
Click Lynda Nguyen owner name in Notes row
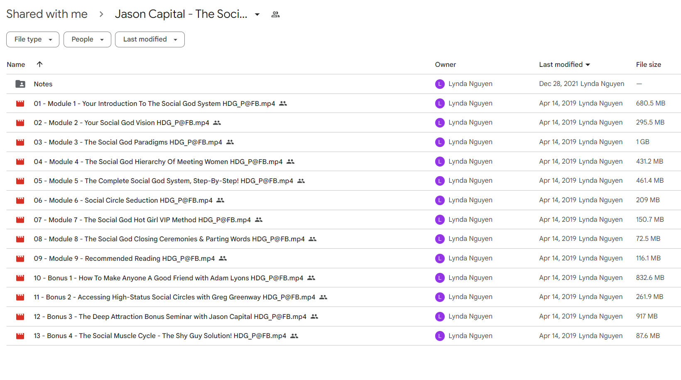click(x=470, y=84)
